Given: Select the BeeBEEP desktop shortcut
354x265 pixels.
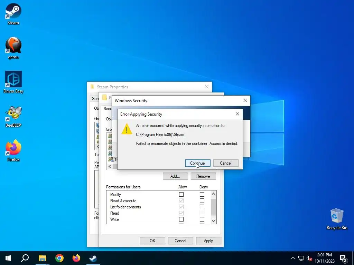Looking at the screenshot, I should (x=13, y=117).
